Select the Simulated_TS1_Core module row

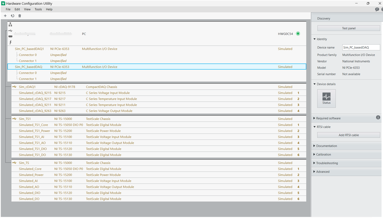159,125
